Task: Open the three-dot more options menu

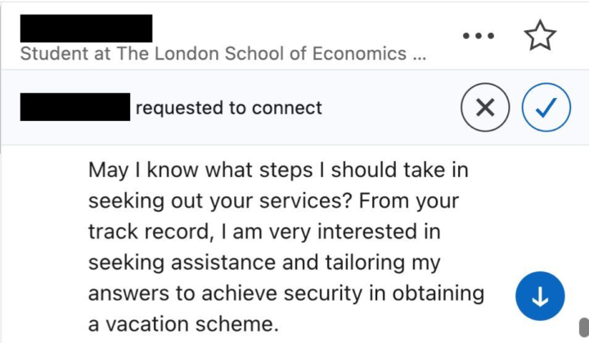Action: 479,36
